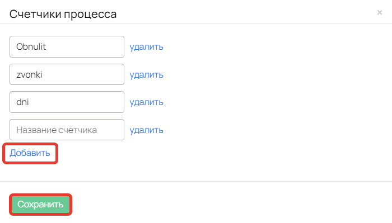The image size is (392, 223).
Task: Place cursor in first counter field Obnulit
Action: [67, 46]
